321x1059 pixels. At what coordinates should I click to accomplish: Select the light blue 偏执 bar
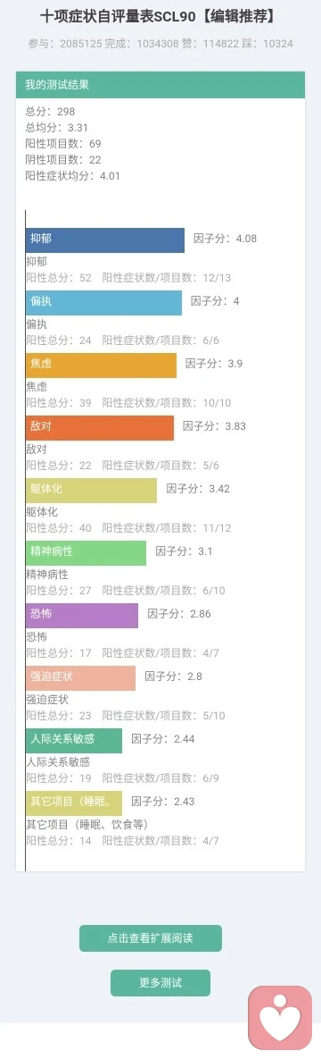click(x=103, y=303)
